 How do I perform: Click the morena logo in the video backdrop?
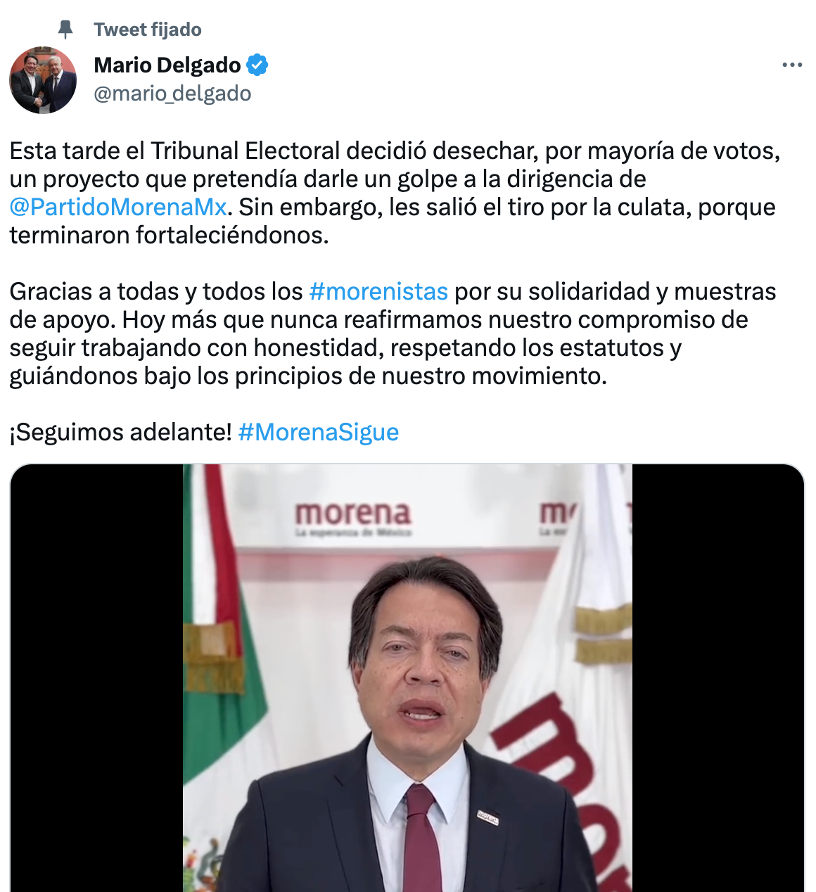click(352, 519)
